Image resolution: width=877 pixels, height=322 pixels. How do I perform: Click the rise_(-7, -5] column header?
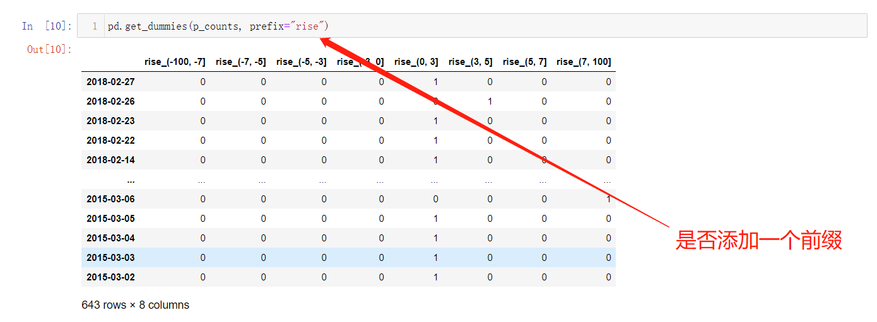pyautogui.click(x=240, y=62)
